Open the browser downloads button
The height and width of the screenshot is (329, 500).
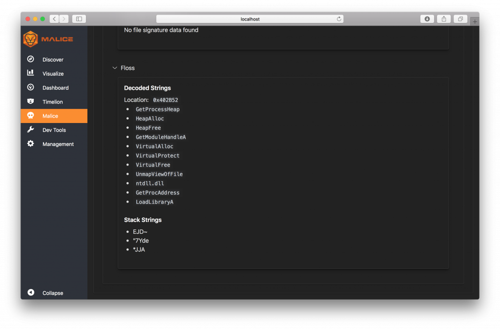point(427,19)
